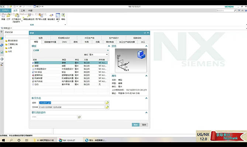
Task: Click the template preview thumbnail
Action: pyautogui.click(x=131, y=60)
